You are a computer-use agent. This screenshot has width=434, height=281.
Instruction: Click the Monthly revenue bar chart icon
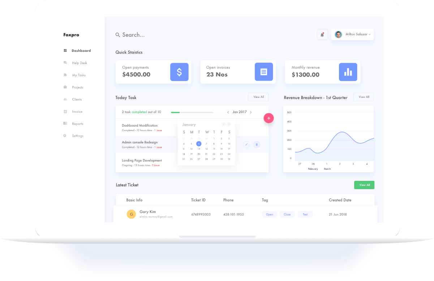348,72
